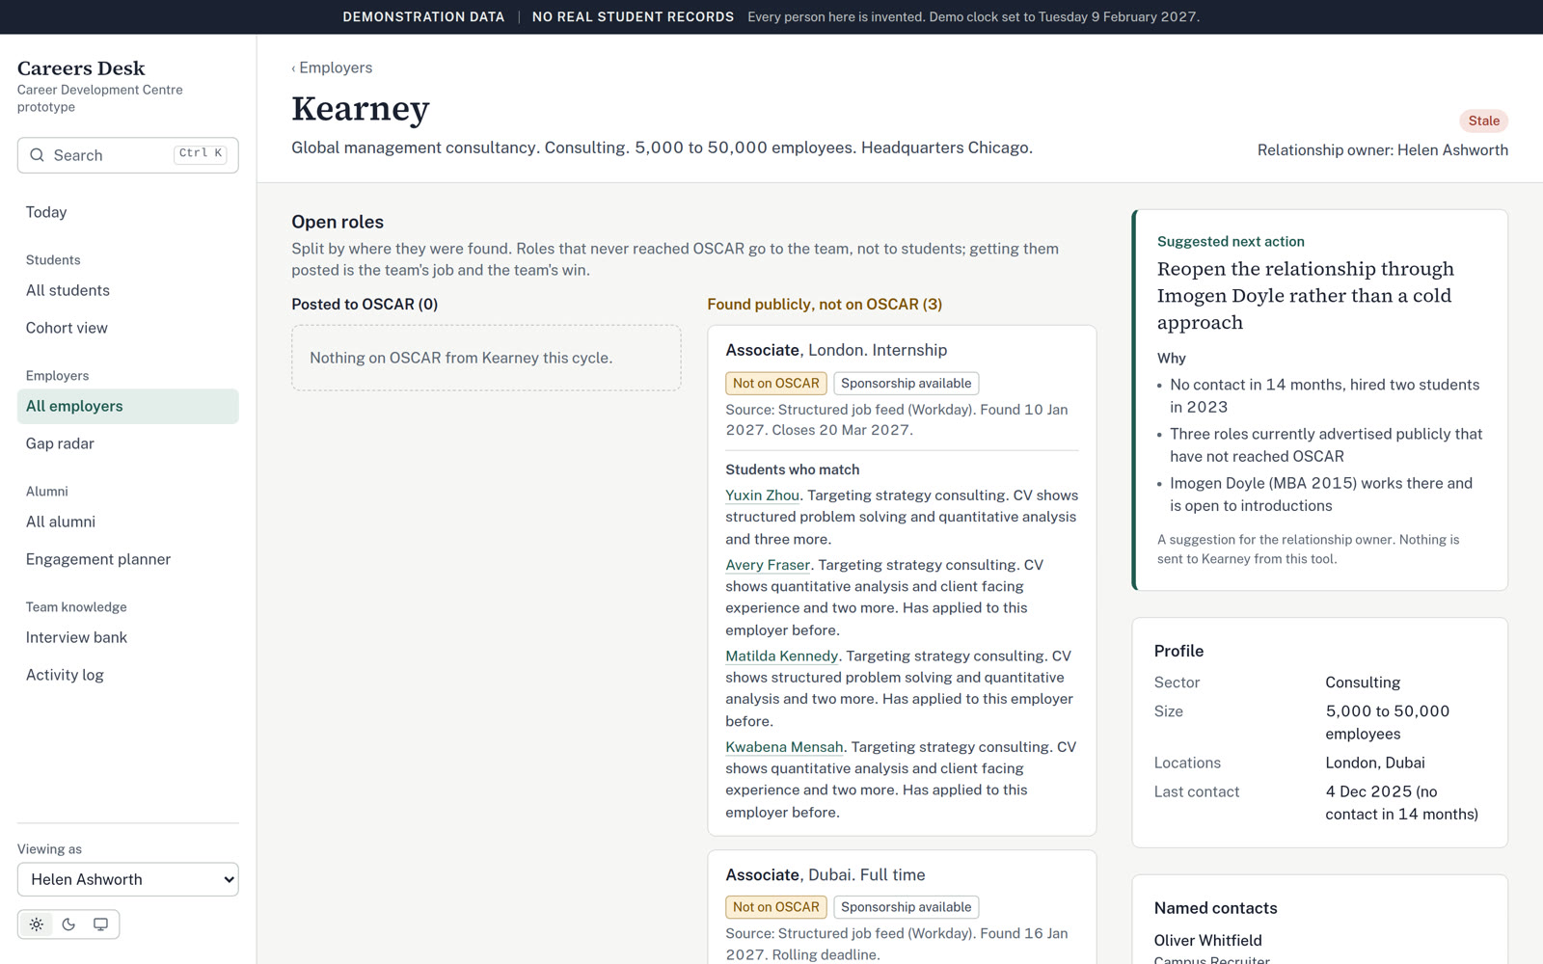The height and width of the screenshot is (964, 1543).
Task: Click the Kearney page heading
Action: pos(361,109)
